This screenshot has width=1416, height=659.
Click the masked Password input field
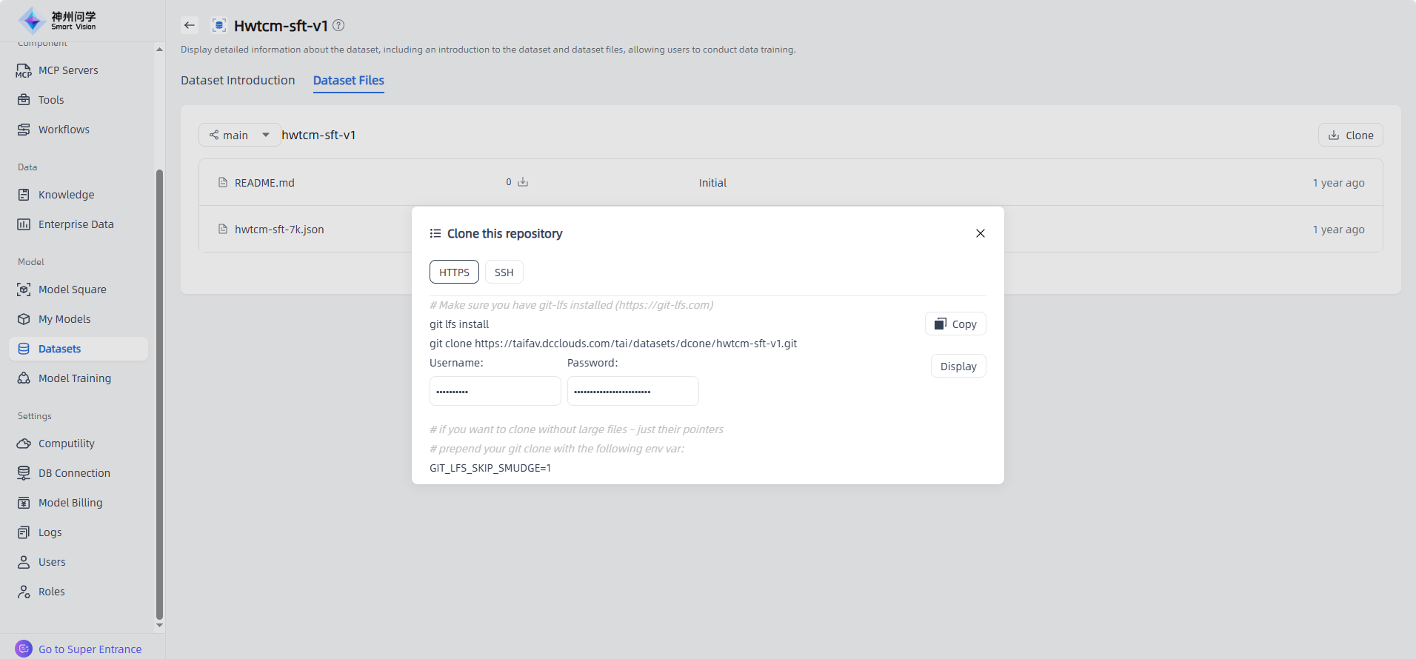coord(632,391)
